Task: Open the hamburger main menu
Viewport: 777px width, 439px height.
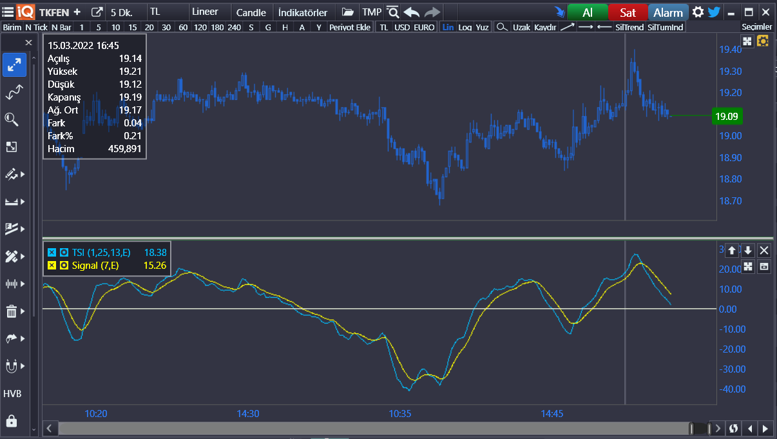Action: tap(8, 12)
